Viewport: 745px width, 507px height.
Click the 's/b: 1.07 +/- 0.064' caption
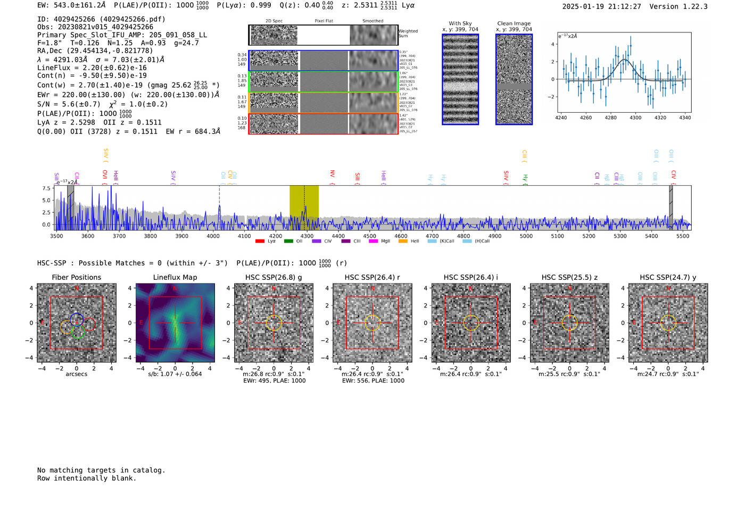point(175,374)
